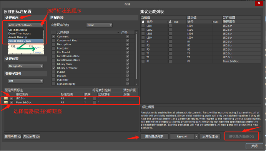Click the scroll-up arrow of parameter list
Screen dimensions: 266x151
(x=136, y=32)
